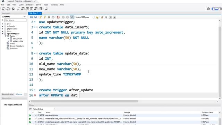Click the output type icon beside Action Output

point(30,109)
